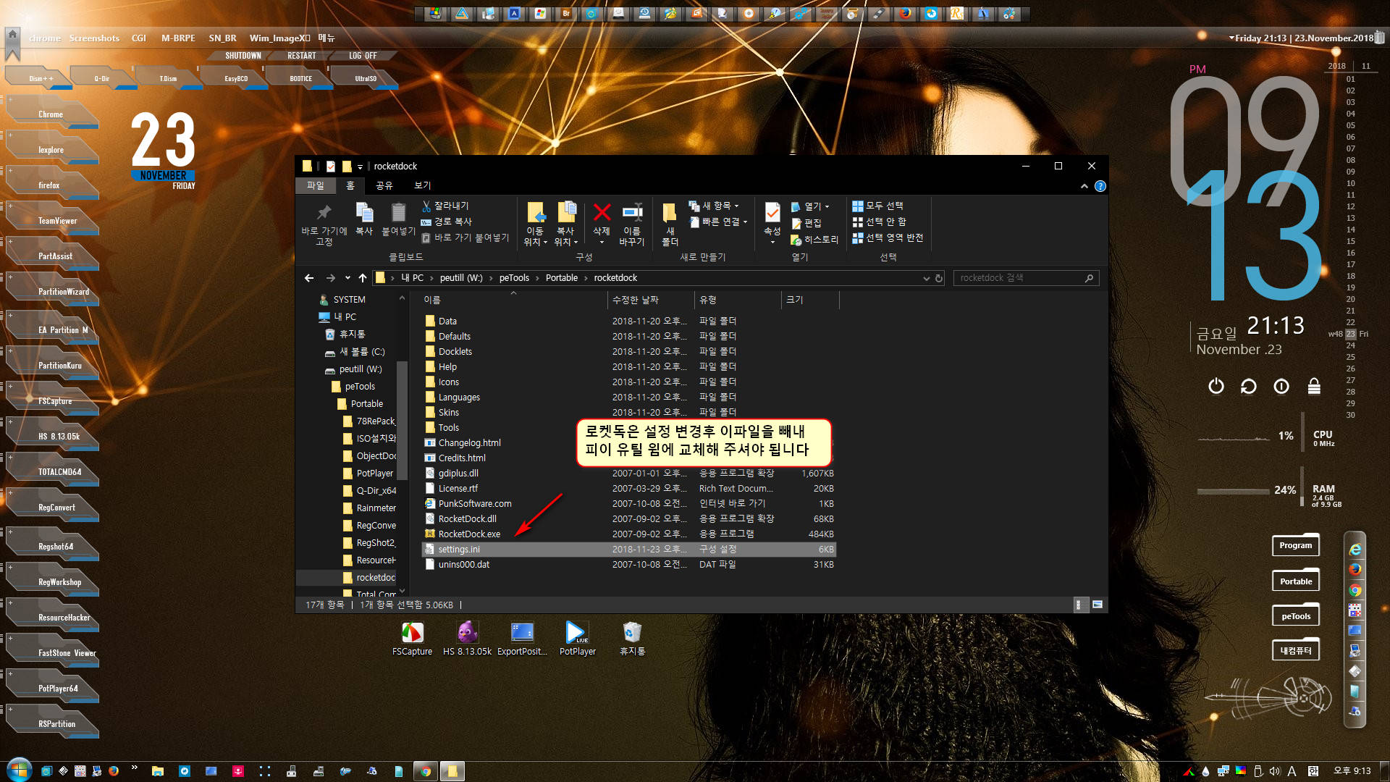The height and width of the screenshot is (782, 1390).
Task: Switch to the Home (홈) ribbon tab
Action: (350, 186)
